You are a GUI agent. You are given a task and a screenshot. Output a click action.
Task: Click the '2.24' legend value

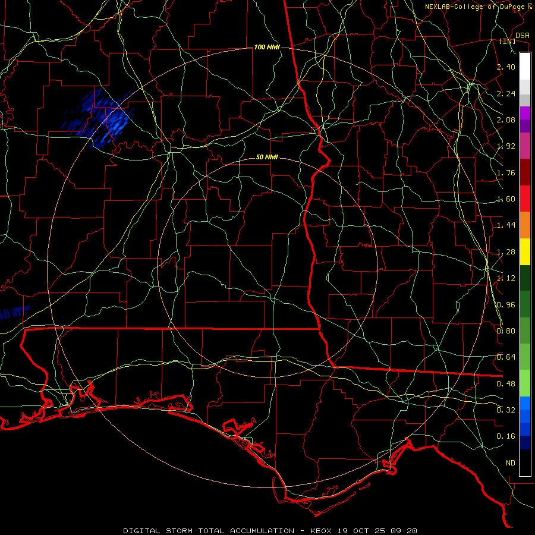click(x=506, y=93)
